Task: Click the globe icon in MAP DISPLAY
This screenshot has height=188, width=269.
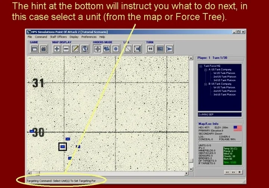Action: pyautogui.click(x=85, y=49)
